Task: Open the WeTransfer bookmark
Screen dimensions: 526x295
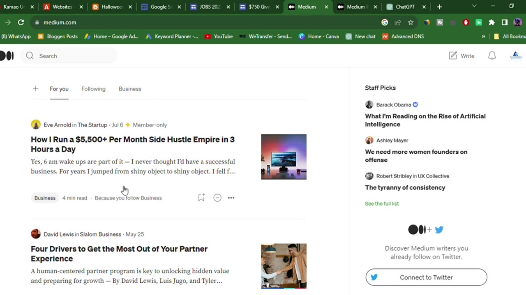Action: coord(265,36)
